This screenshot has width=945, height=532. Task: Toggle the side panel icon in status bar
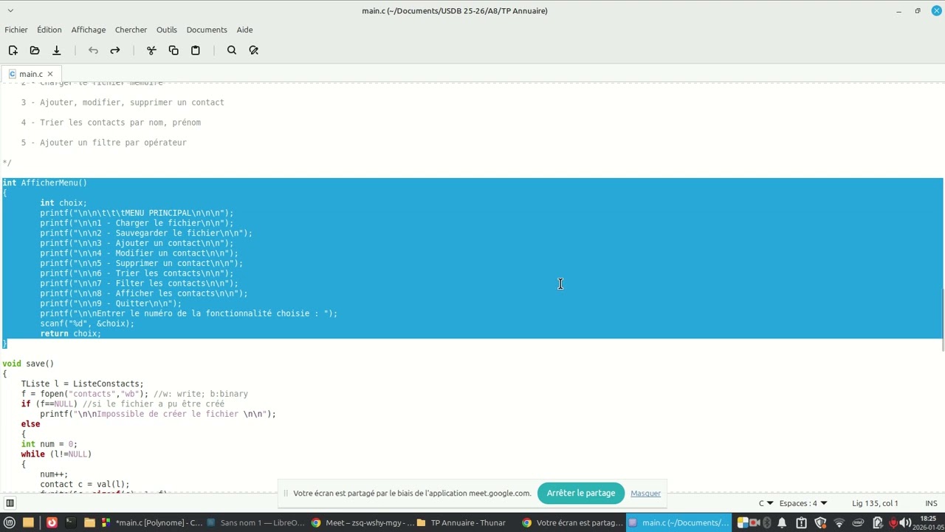[10, 503]
